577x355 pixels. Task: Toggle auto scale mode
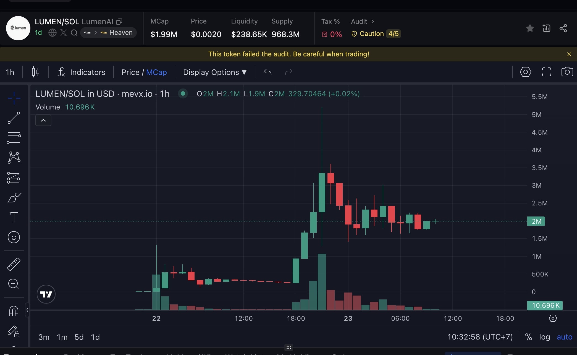565,337
